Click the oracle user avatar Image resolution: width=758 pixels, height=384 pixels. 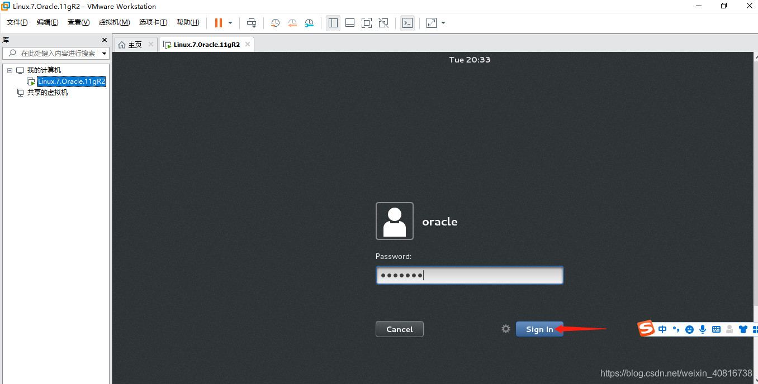(395, 221)
